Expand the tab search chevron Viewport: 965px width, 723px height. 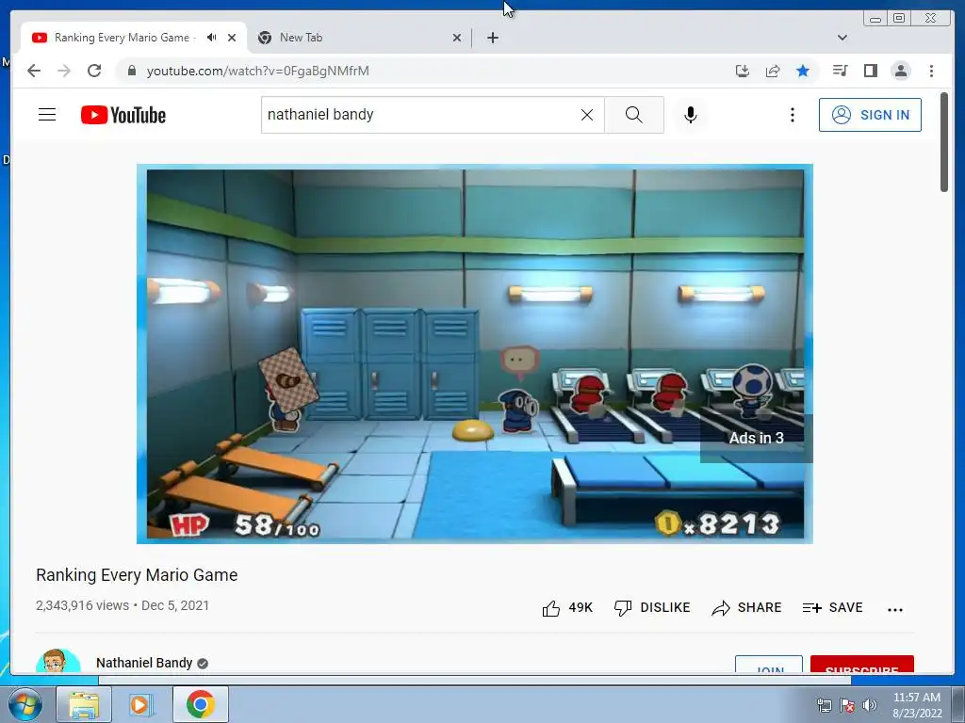[x=842, y=38]
